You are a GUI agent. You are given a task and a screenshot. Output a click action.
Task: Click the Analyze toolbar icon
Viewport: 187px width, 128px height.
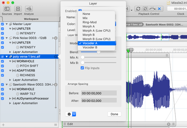(29, 9)
